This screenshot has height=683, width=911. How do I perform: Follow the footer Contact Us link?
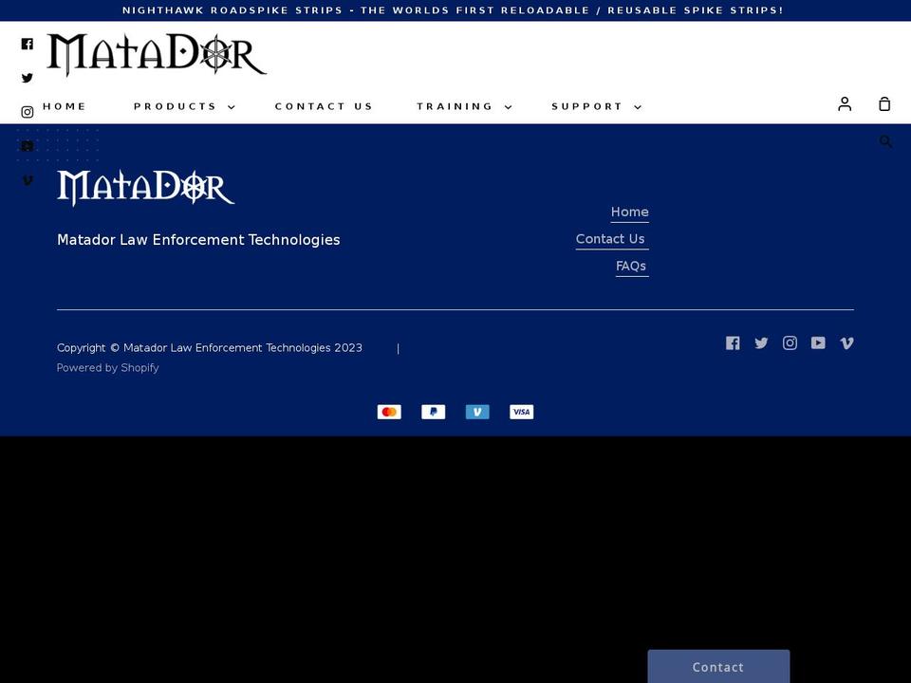610,239
